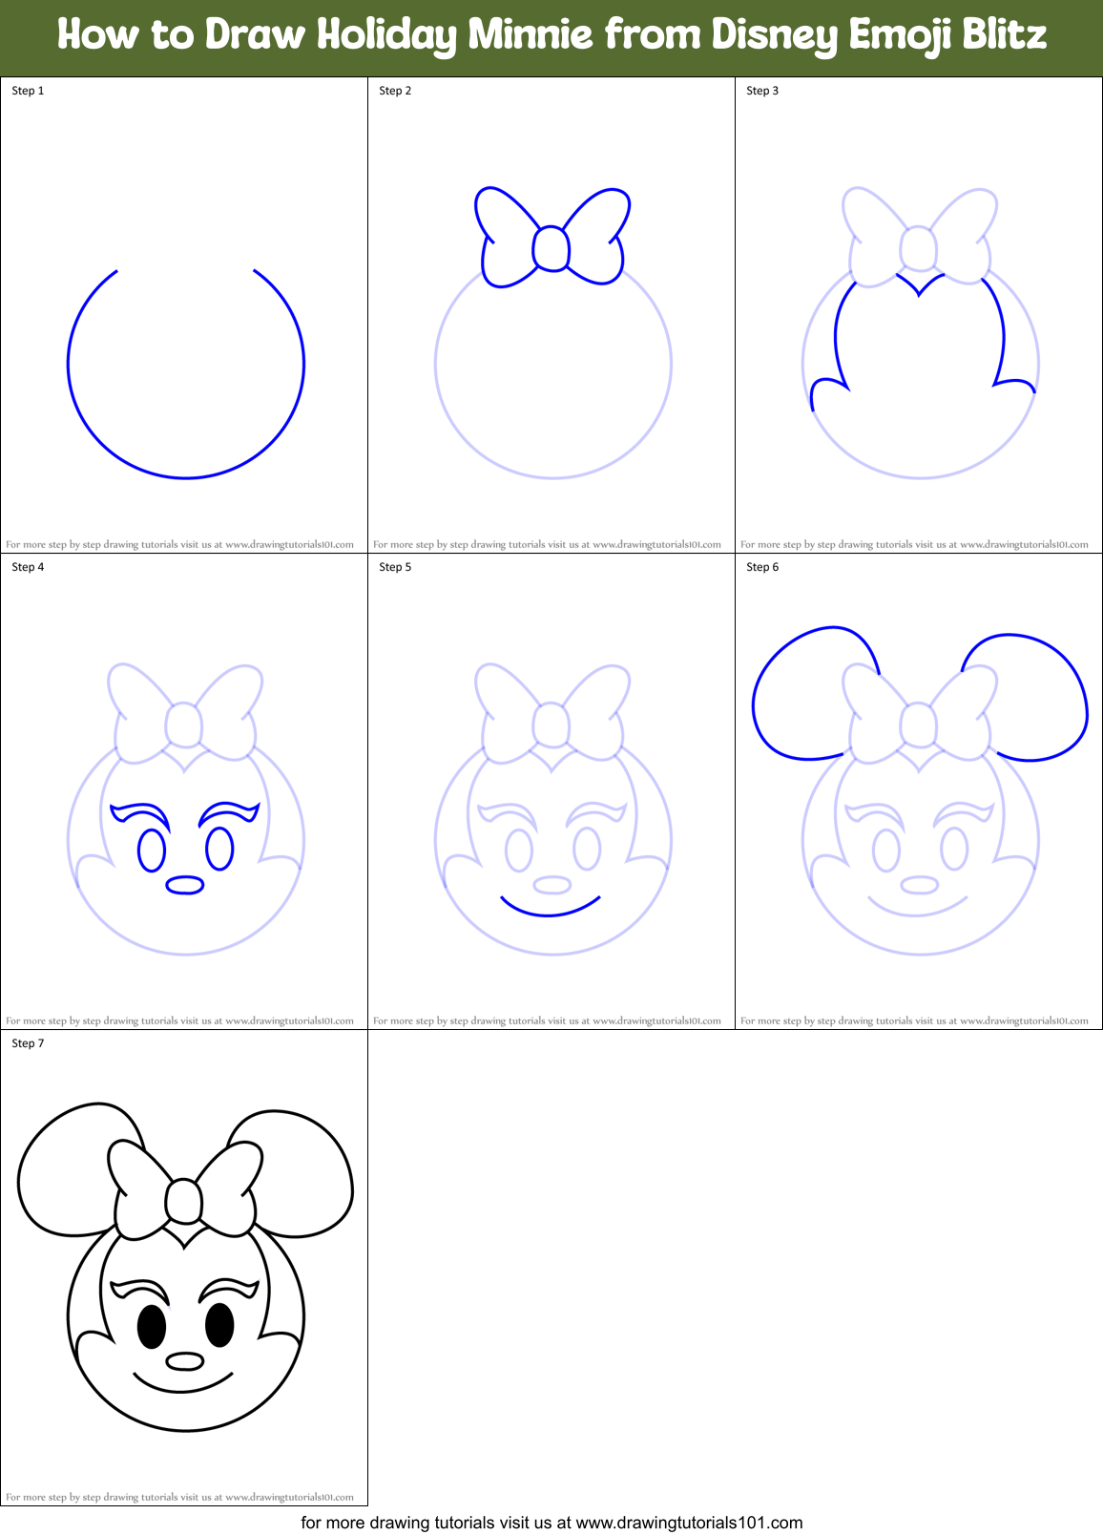Select the Step 6 label
This screenshot has width=1103, height=1535.
coord(762,567)
